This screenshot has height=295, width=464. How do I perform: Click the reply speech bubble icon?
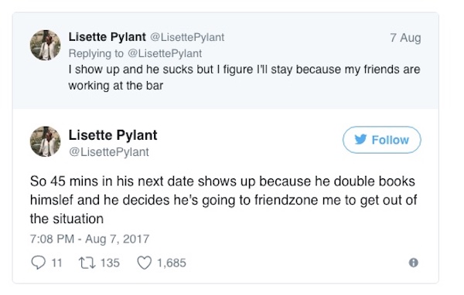38,263
